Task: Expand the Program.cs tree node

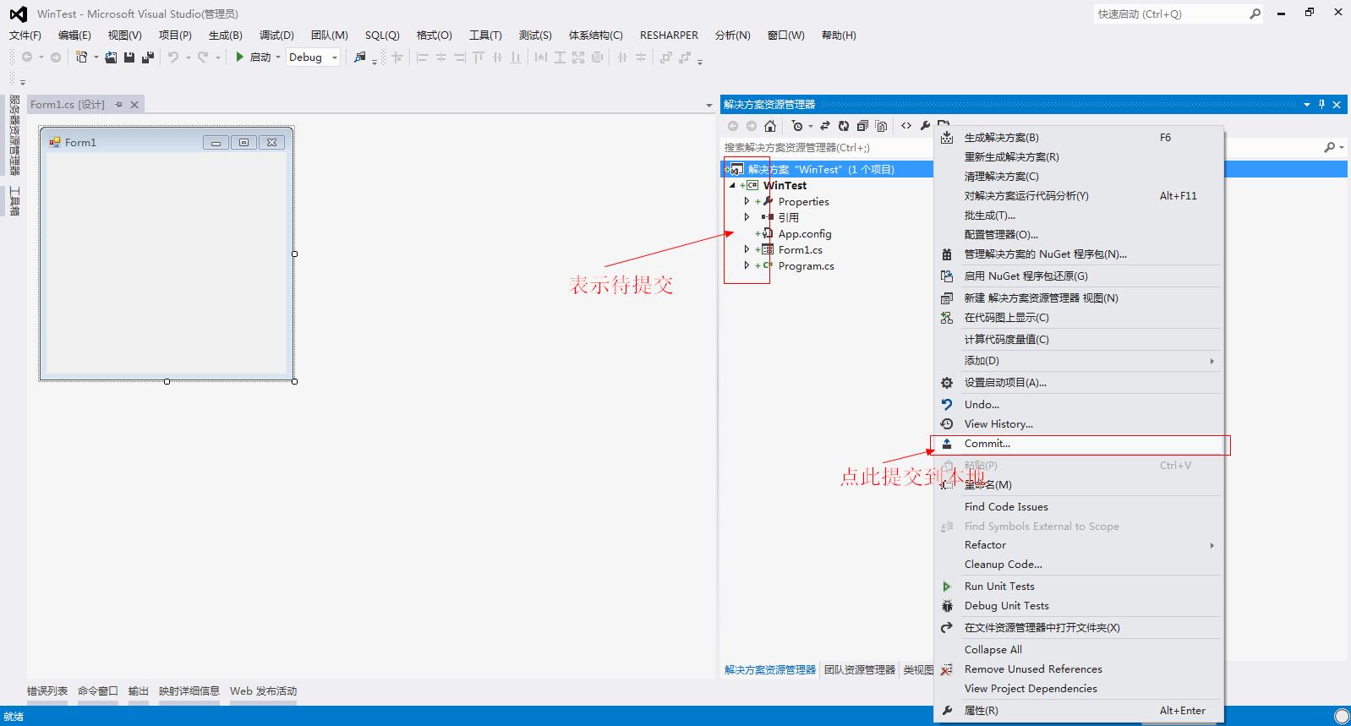Action: tap(747, 265)
